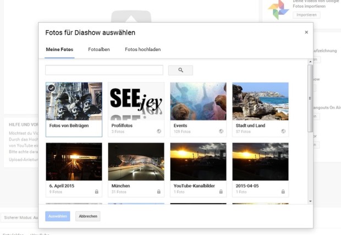Click the Events album title
Viewport: 341px width, 235px height.
coord(180,126)
